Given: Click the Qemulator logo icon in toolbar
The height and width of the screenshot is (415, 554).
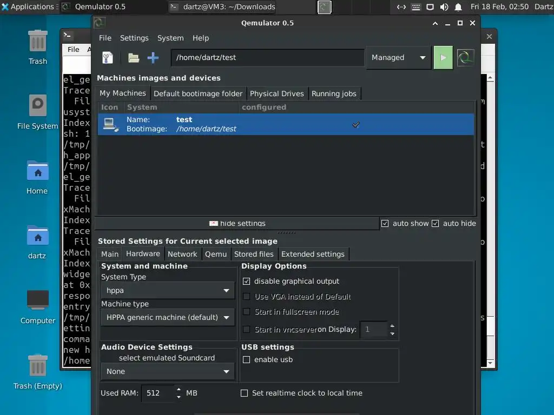Looking at the screenshot, I should [465, 57].
